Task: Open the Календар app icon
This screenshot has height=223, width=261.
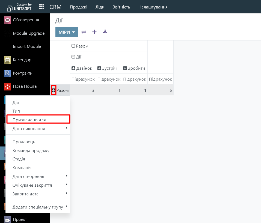Action: pyautogui.click(x=7, y=60)
